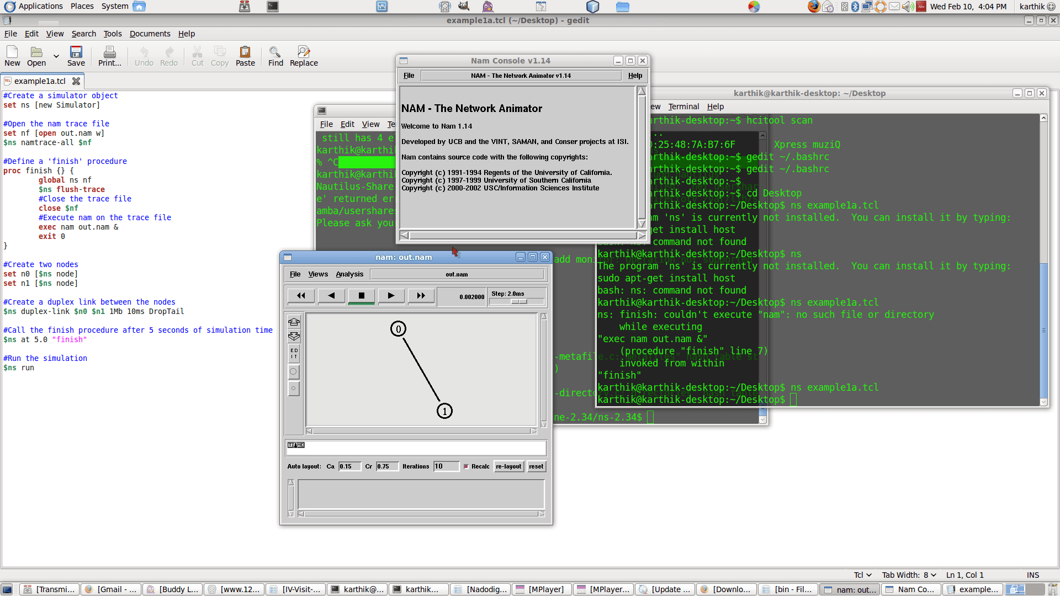Switch to the Transmission taskbar window
Viewport: 1060px width, 596px height.
click(x=50, y=589)
